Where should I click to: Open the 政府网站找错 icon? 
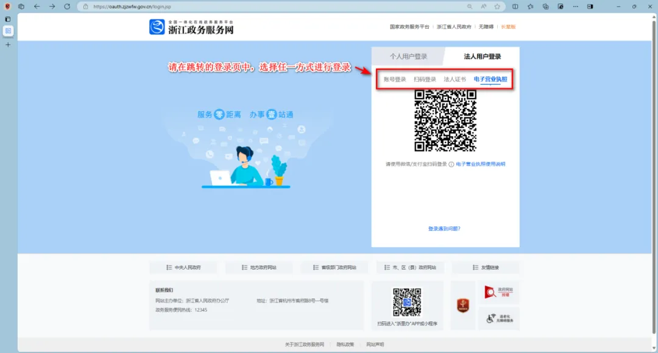[x=499, y=292]
